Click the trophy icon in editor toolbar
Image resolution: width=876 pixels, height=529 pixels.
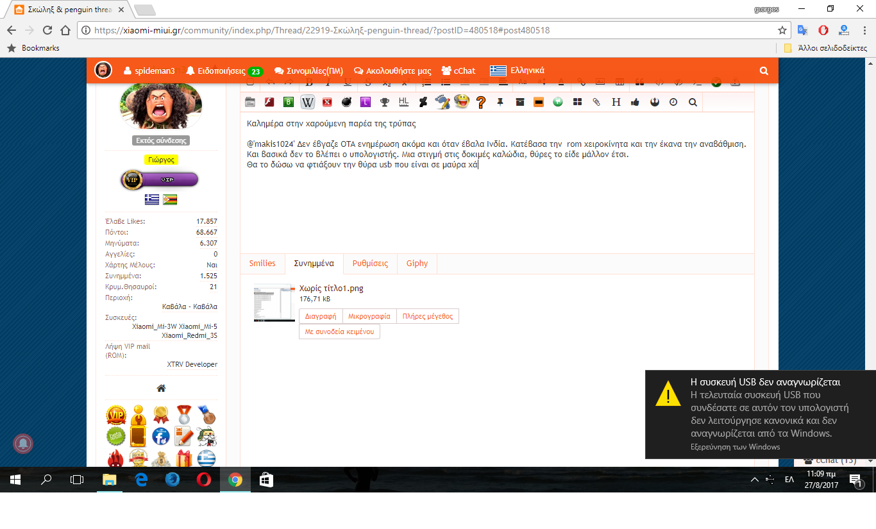click(385, 102)
